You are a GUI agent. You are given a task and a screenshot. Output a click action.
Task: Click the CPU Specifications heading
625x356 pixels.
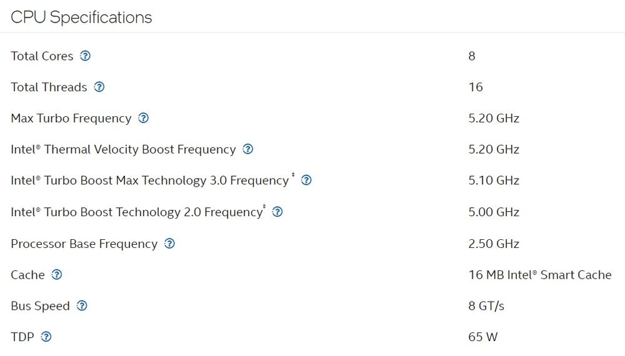[81, 17]
